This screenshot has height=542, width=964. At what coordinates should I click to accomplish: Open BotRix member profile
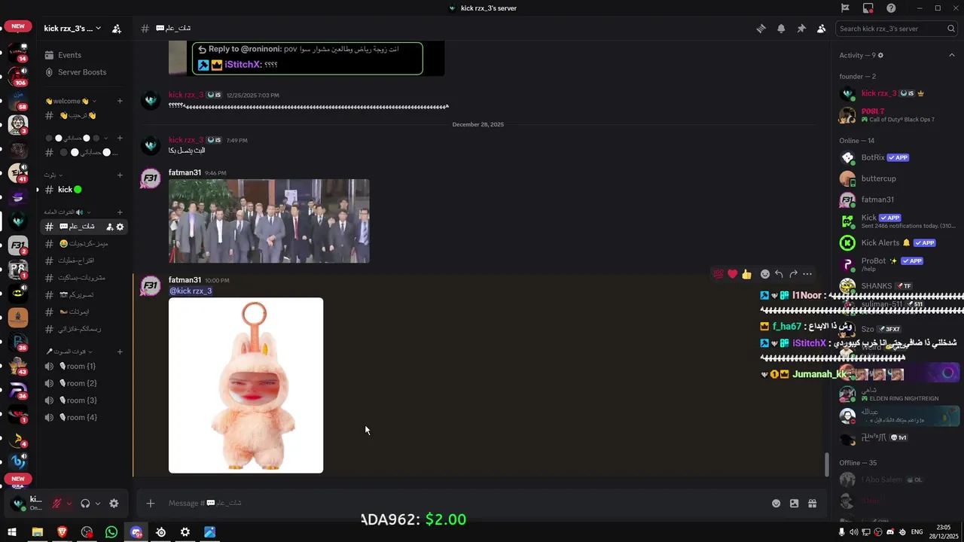click(x=896, y=158)
